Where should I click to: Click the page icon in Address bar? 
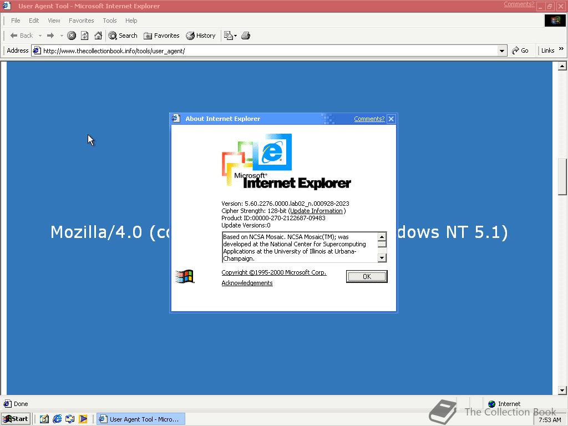(37, 50)
